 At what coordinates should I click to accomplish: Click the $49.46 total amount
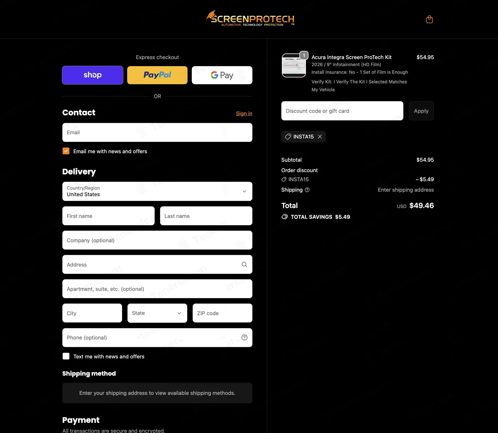click(x=422, y=205)
